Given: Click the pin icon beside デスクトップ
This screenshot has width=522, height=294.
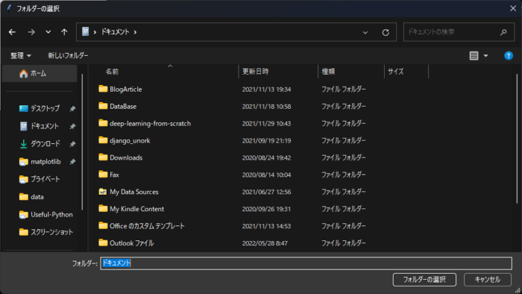Looking at the screenshot, I should [72, 109].
